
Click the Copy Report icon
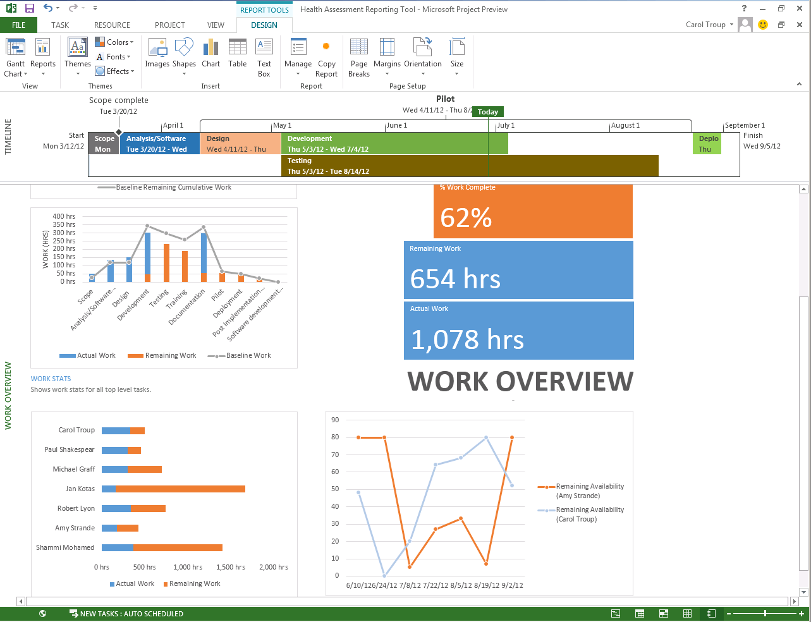[326, 56]
